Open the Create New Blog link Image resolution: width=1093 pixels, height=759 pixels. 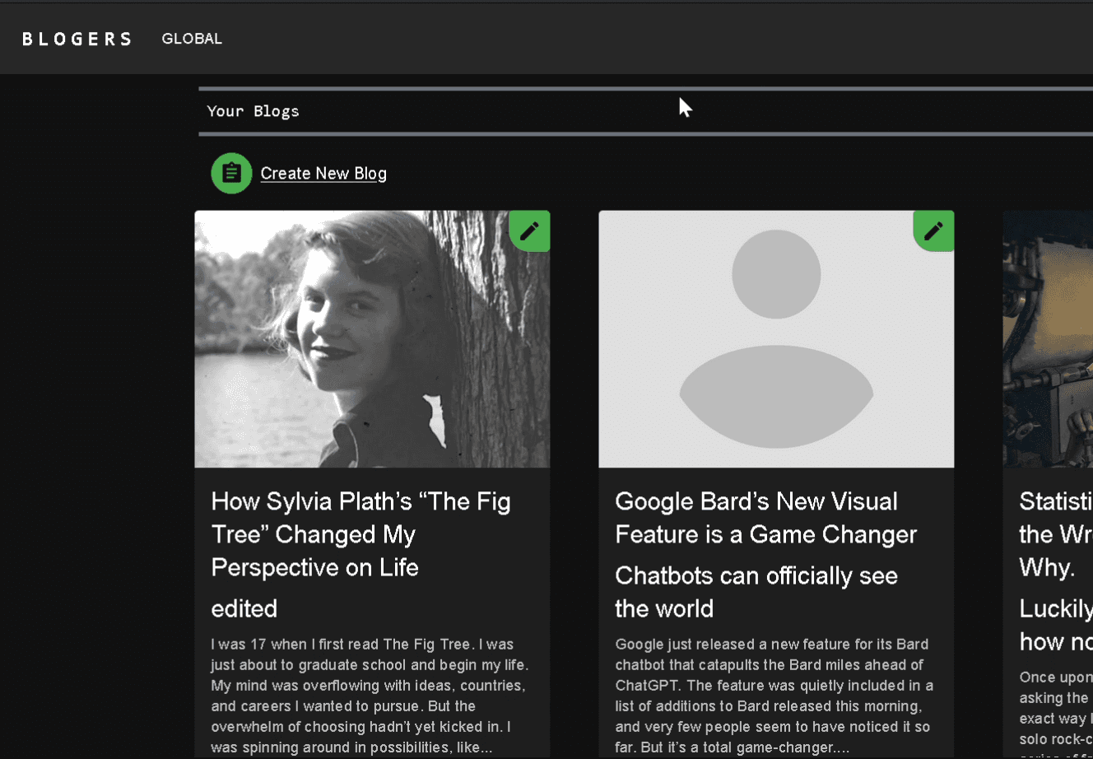(323, 174)
